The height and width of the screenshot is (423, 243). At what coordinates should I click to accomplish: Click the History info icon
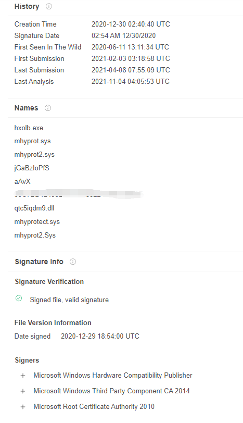point(49,6)
